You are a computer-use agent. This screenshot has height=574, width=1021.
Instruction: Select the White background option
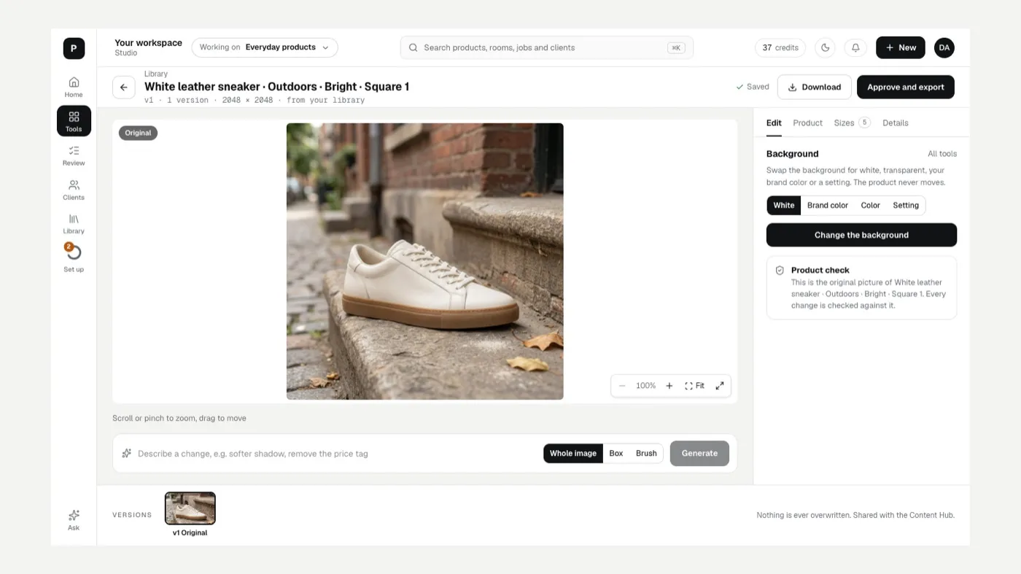click(x=784, y=206)
